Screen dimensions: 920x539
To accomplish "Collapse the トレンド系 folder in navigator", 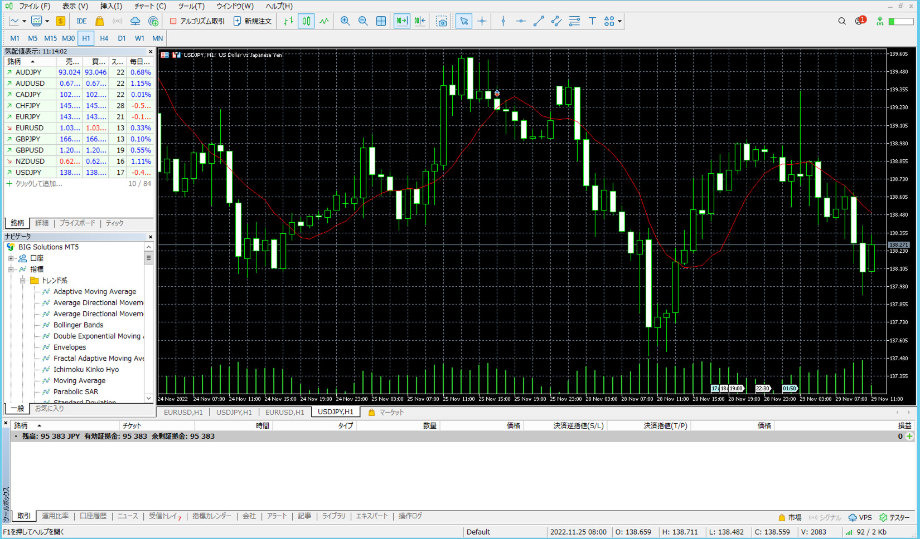I will click(23, 281).
